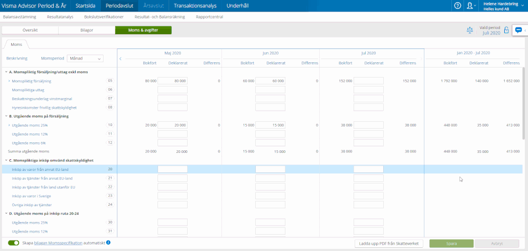Click the balance scales icon
528x251 pixels.
(x=470, y=30)
